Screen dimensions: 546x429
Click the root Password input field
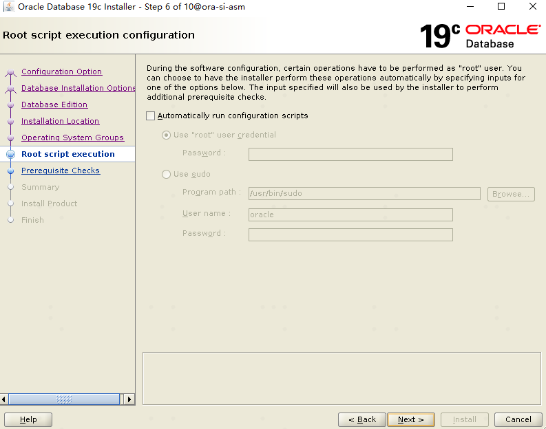(x=350, y=155)
